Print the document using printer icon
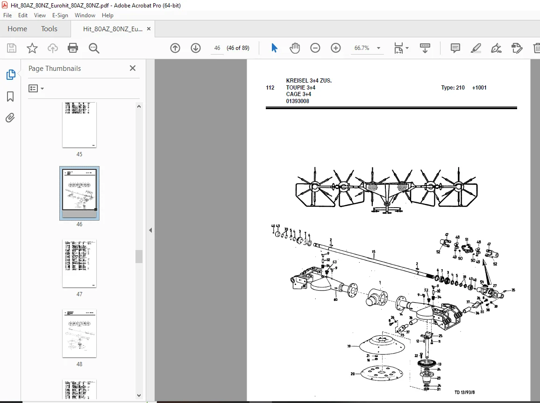 coord(73,48)
